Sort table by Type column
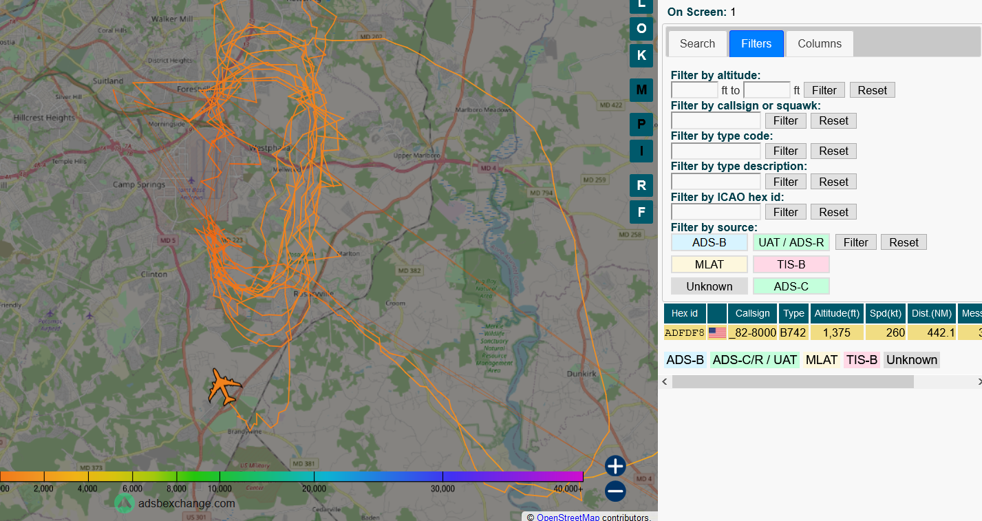The image size is (982, 521). point(793,313)
